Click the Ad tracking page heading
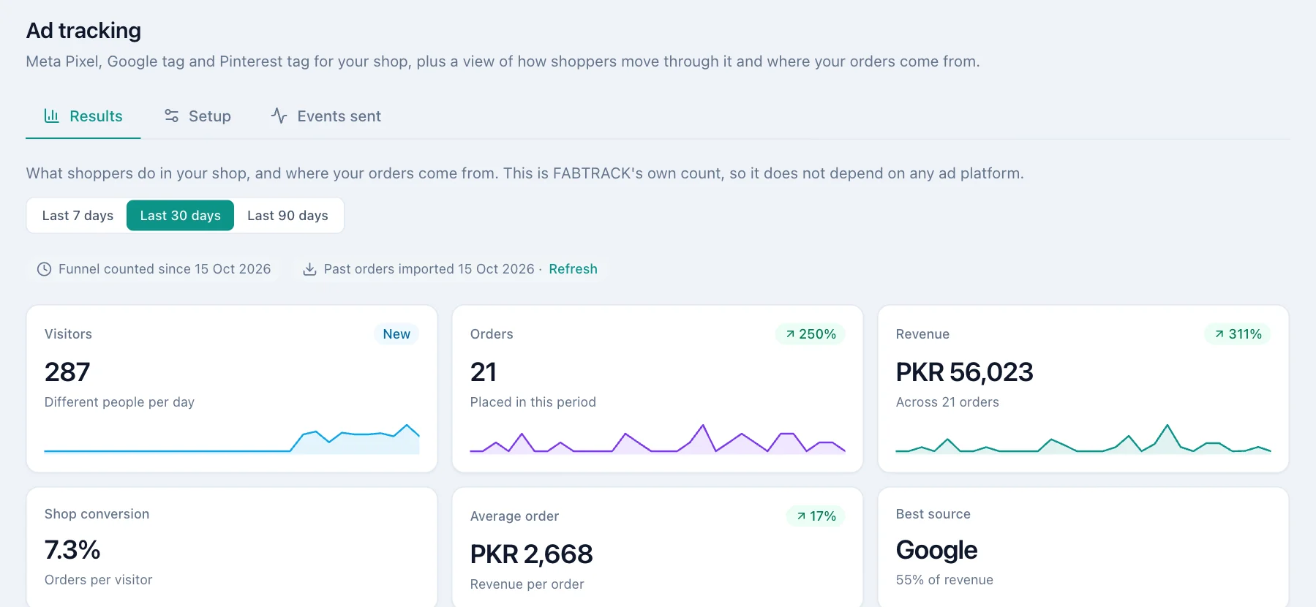This screenshot has width=1316, height=607. click(x=83, y=31)
